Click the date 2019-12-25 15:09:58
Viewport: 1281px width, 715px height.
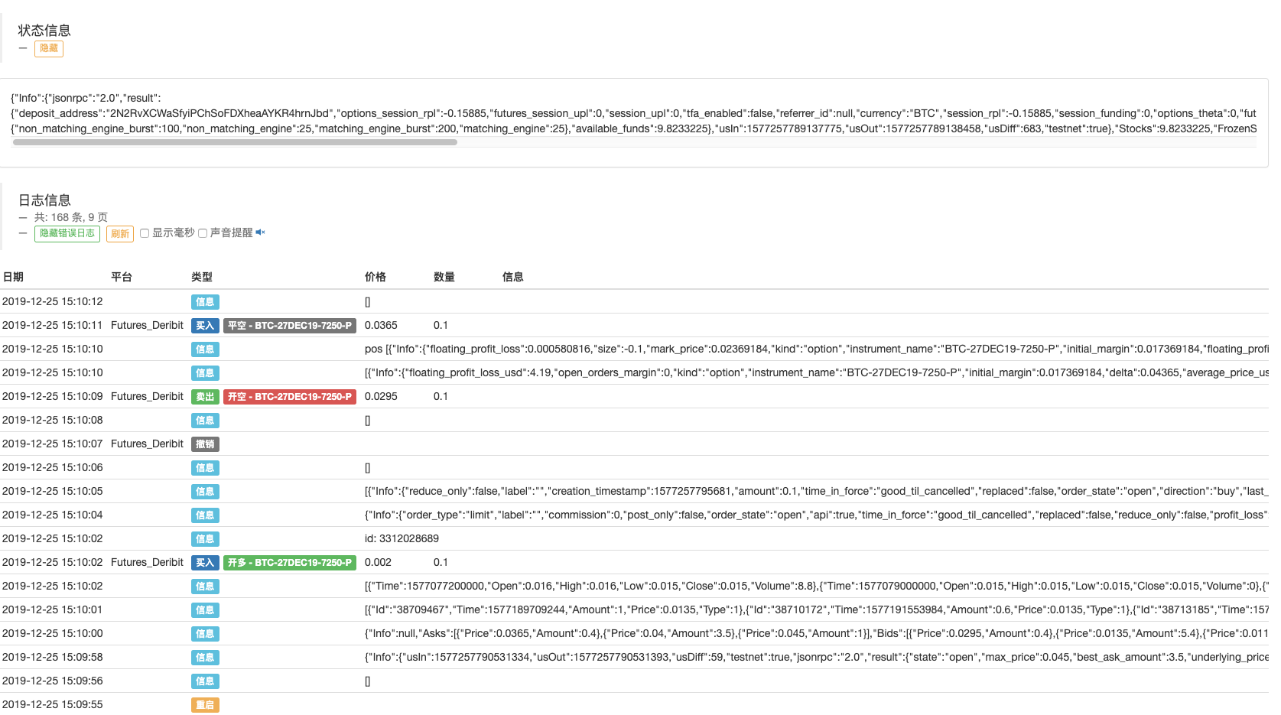(52, 657)
